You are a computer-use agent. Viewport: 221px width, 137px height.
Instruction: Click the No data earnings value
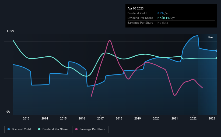point(163,23)
